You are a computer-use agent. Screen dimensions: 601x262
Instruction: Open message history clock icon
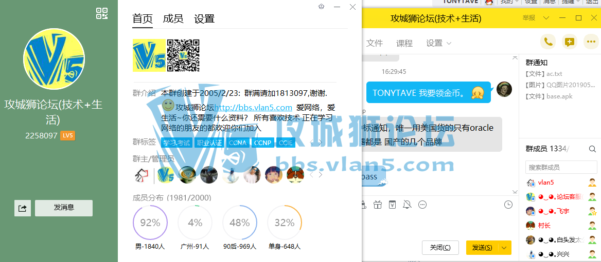coord(508,205)
